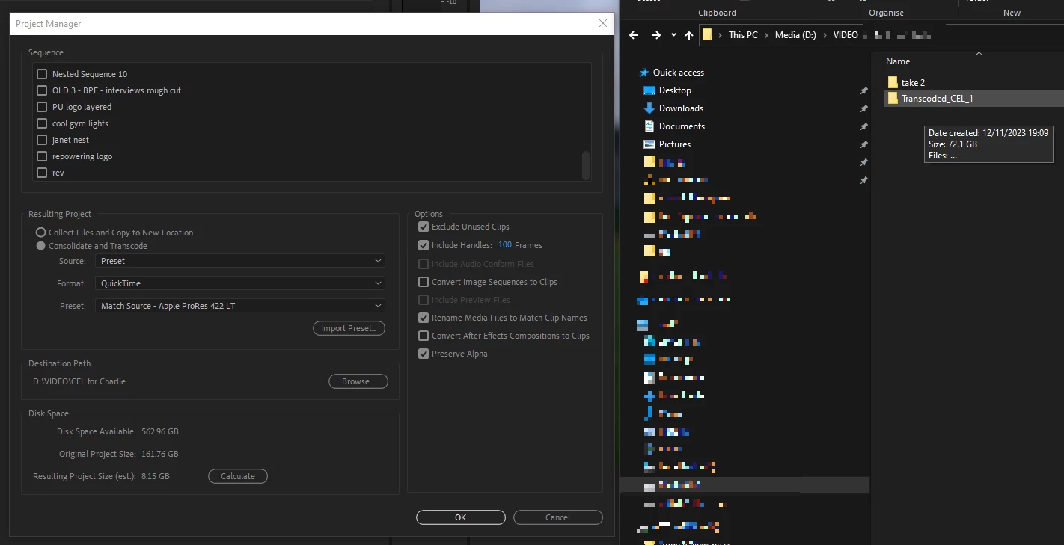The image size is (1064, 545).
Task: Check PU logo layered sequence
Action: [x=42, y=107]
